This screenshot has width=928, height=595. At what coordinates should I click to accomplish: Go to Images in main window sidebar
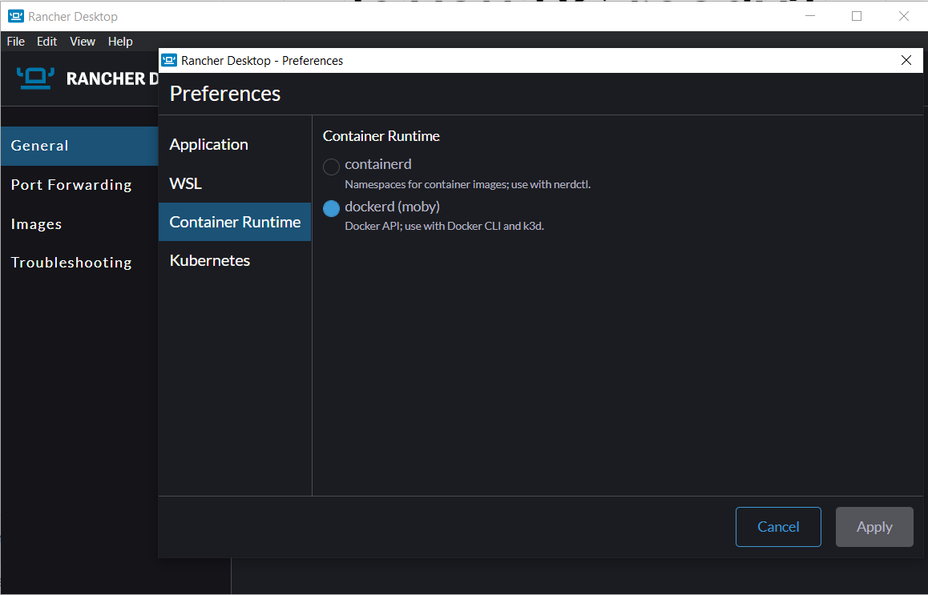pos(79,224)
